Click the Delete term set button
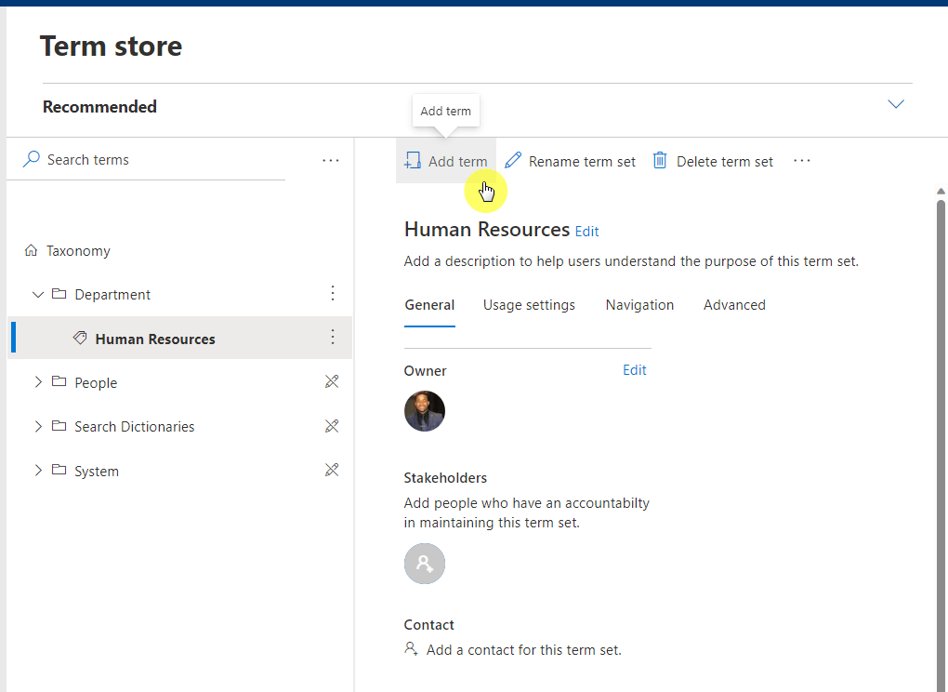Screen dimensions: 948x692 [713, 162]
